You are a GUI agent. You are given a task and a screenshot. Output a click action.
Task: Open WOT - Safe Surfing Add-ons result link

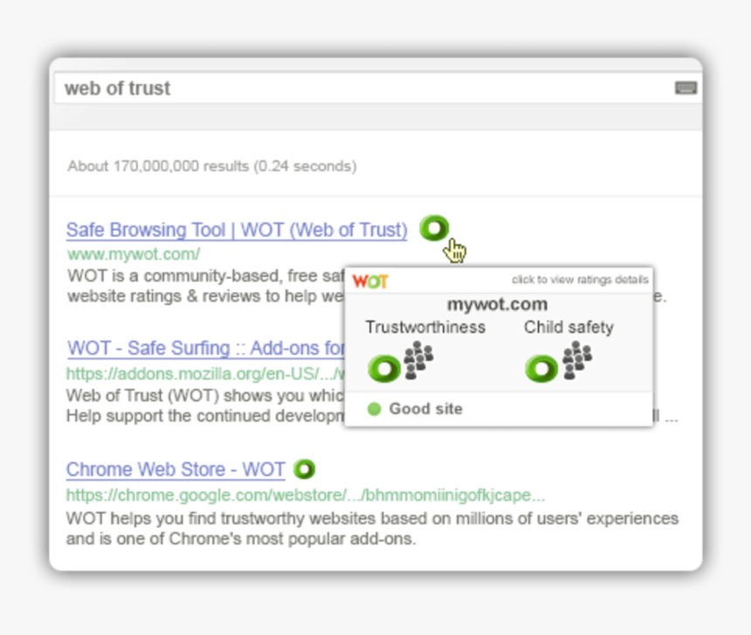pos(206,349)
